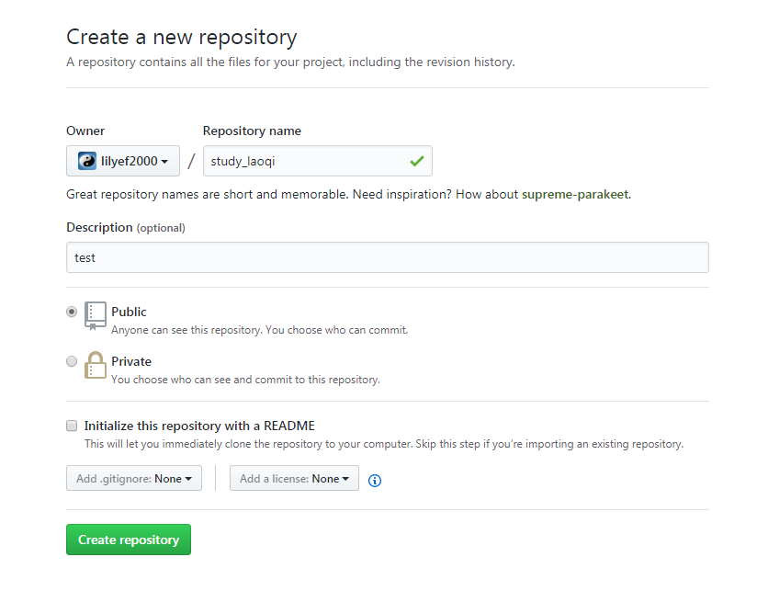Select the Public radio button
This screenshot has height=591, width=757.
(72, 312)
